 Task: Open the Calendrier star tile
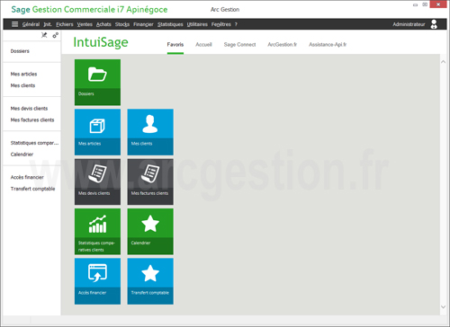coord(150,232)
